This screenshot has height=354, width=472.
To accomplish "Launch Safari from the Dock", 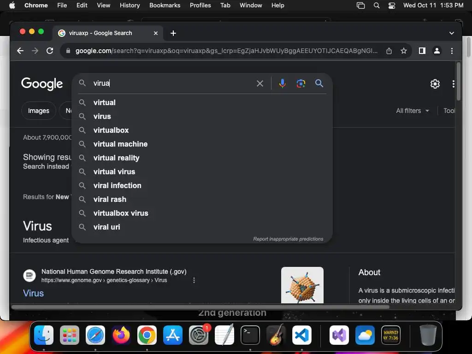I will [x=95, y=335].
